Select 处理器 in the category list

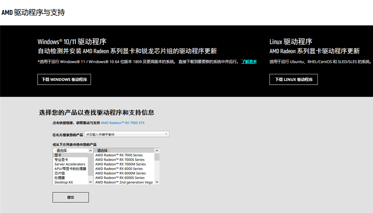(x=60, y=178)
